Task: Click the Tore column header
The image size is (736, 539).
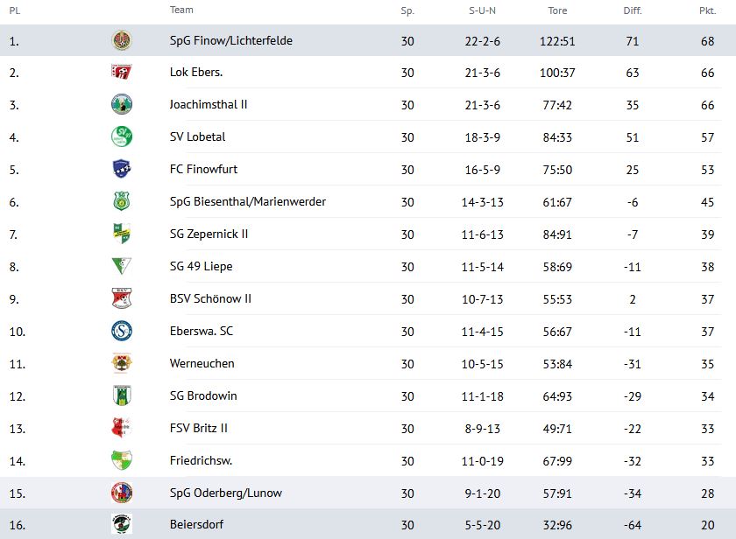Action: click(x=557, y=10)
